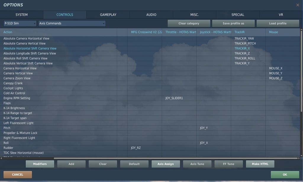Open the Gameplay tab
This screenshot has width=303, height=182.
108,15
